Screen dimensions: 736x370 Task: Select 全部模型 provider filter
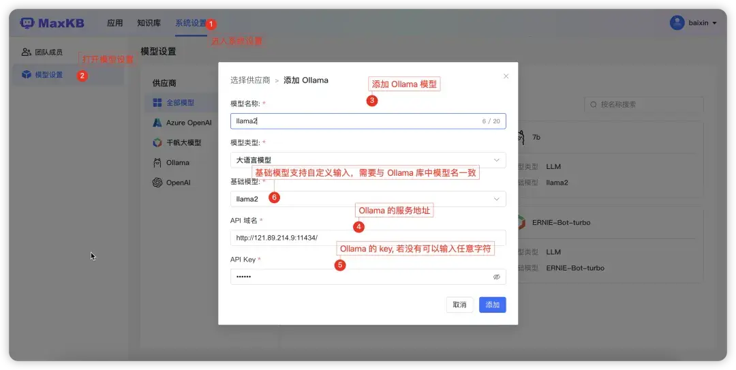coord(180,102)
